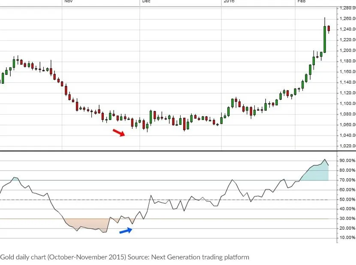Screen dimensions: 356x265
Task: Click the Dec date label on time axis
Action: tap(146, 1)
